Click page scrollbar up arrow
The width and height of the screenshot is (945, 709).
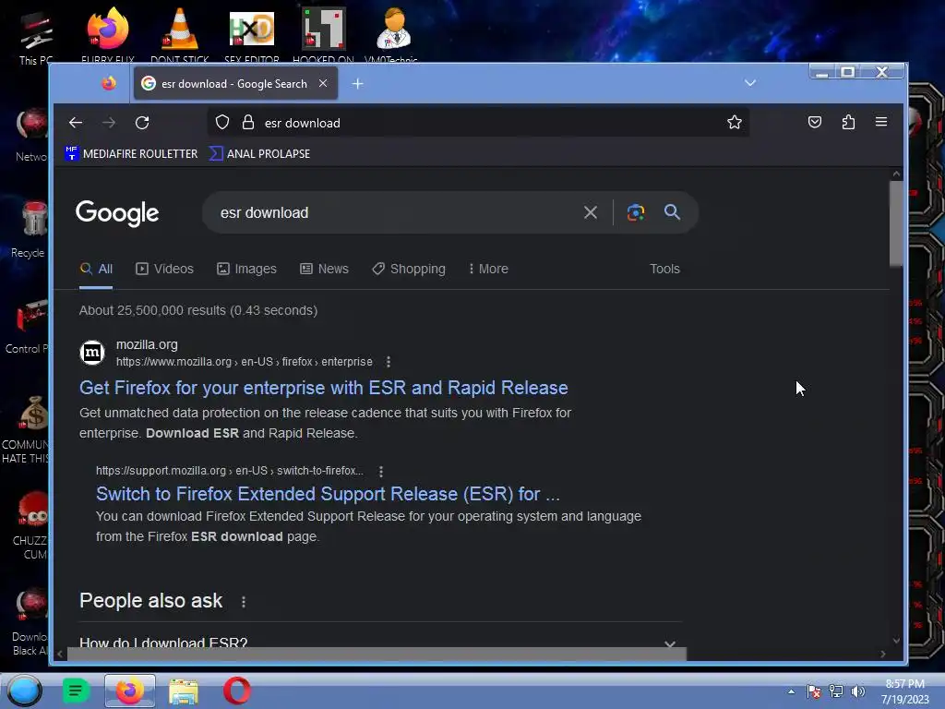(x=896, y=174)
